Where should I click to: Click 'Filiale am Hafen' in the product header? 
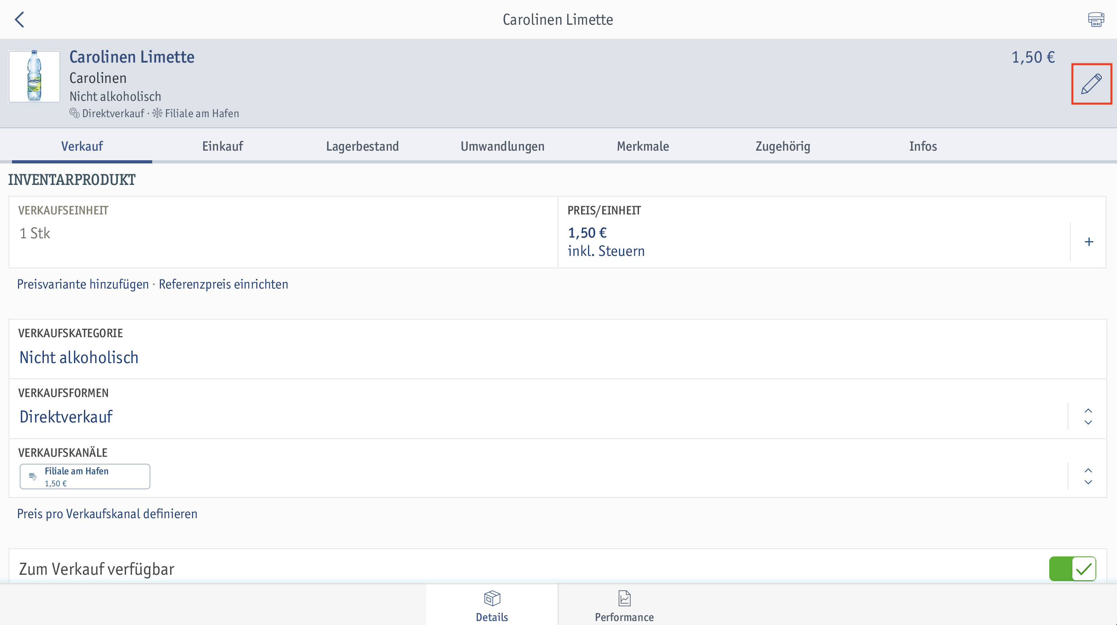pos(202,114)
